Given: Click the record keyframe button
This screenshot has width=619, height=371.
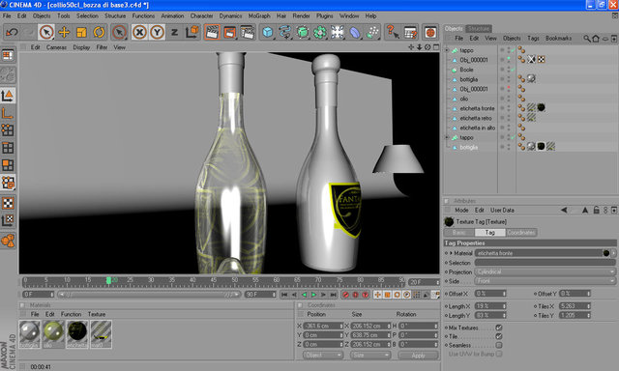Looking at the screenshot, I should coord(345,295).
